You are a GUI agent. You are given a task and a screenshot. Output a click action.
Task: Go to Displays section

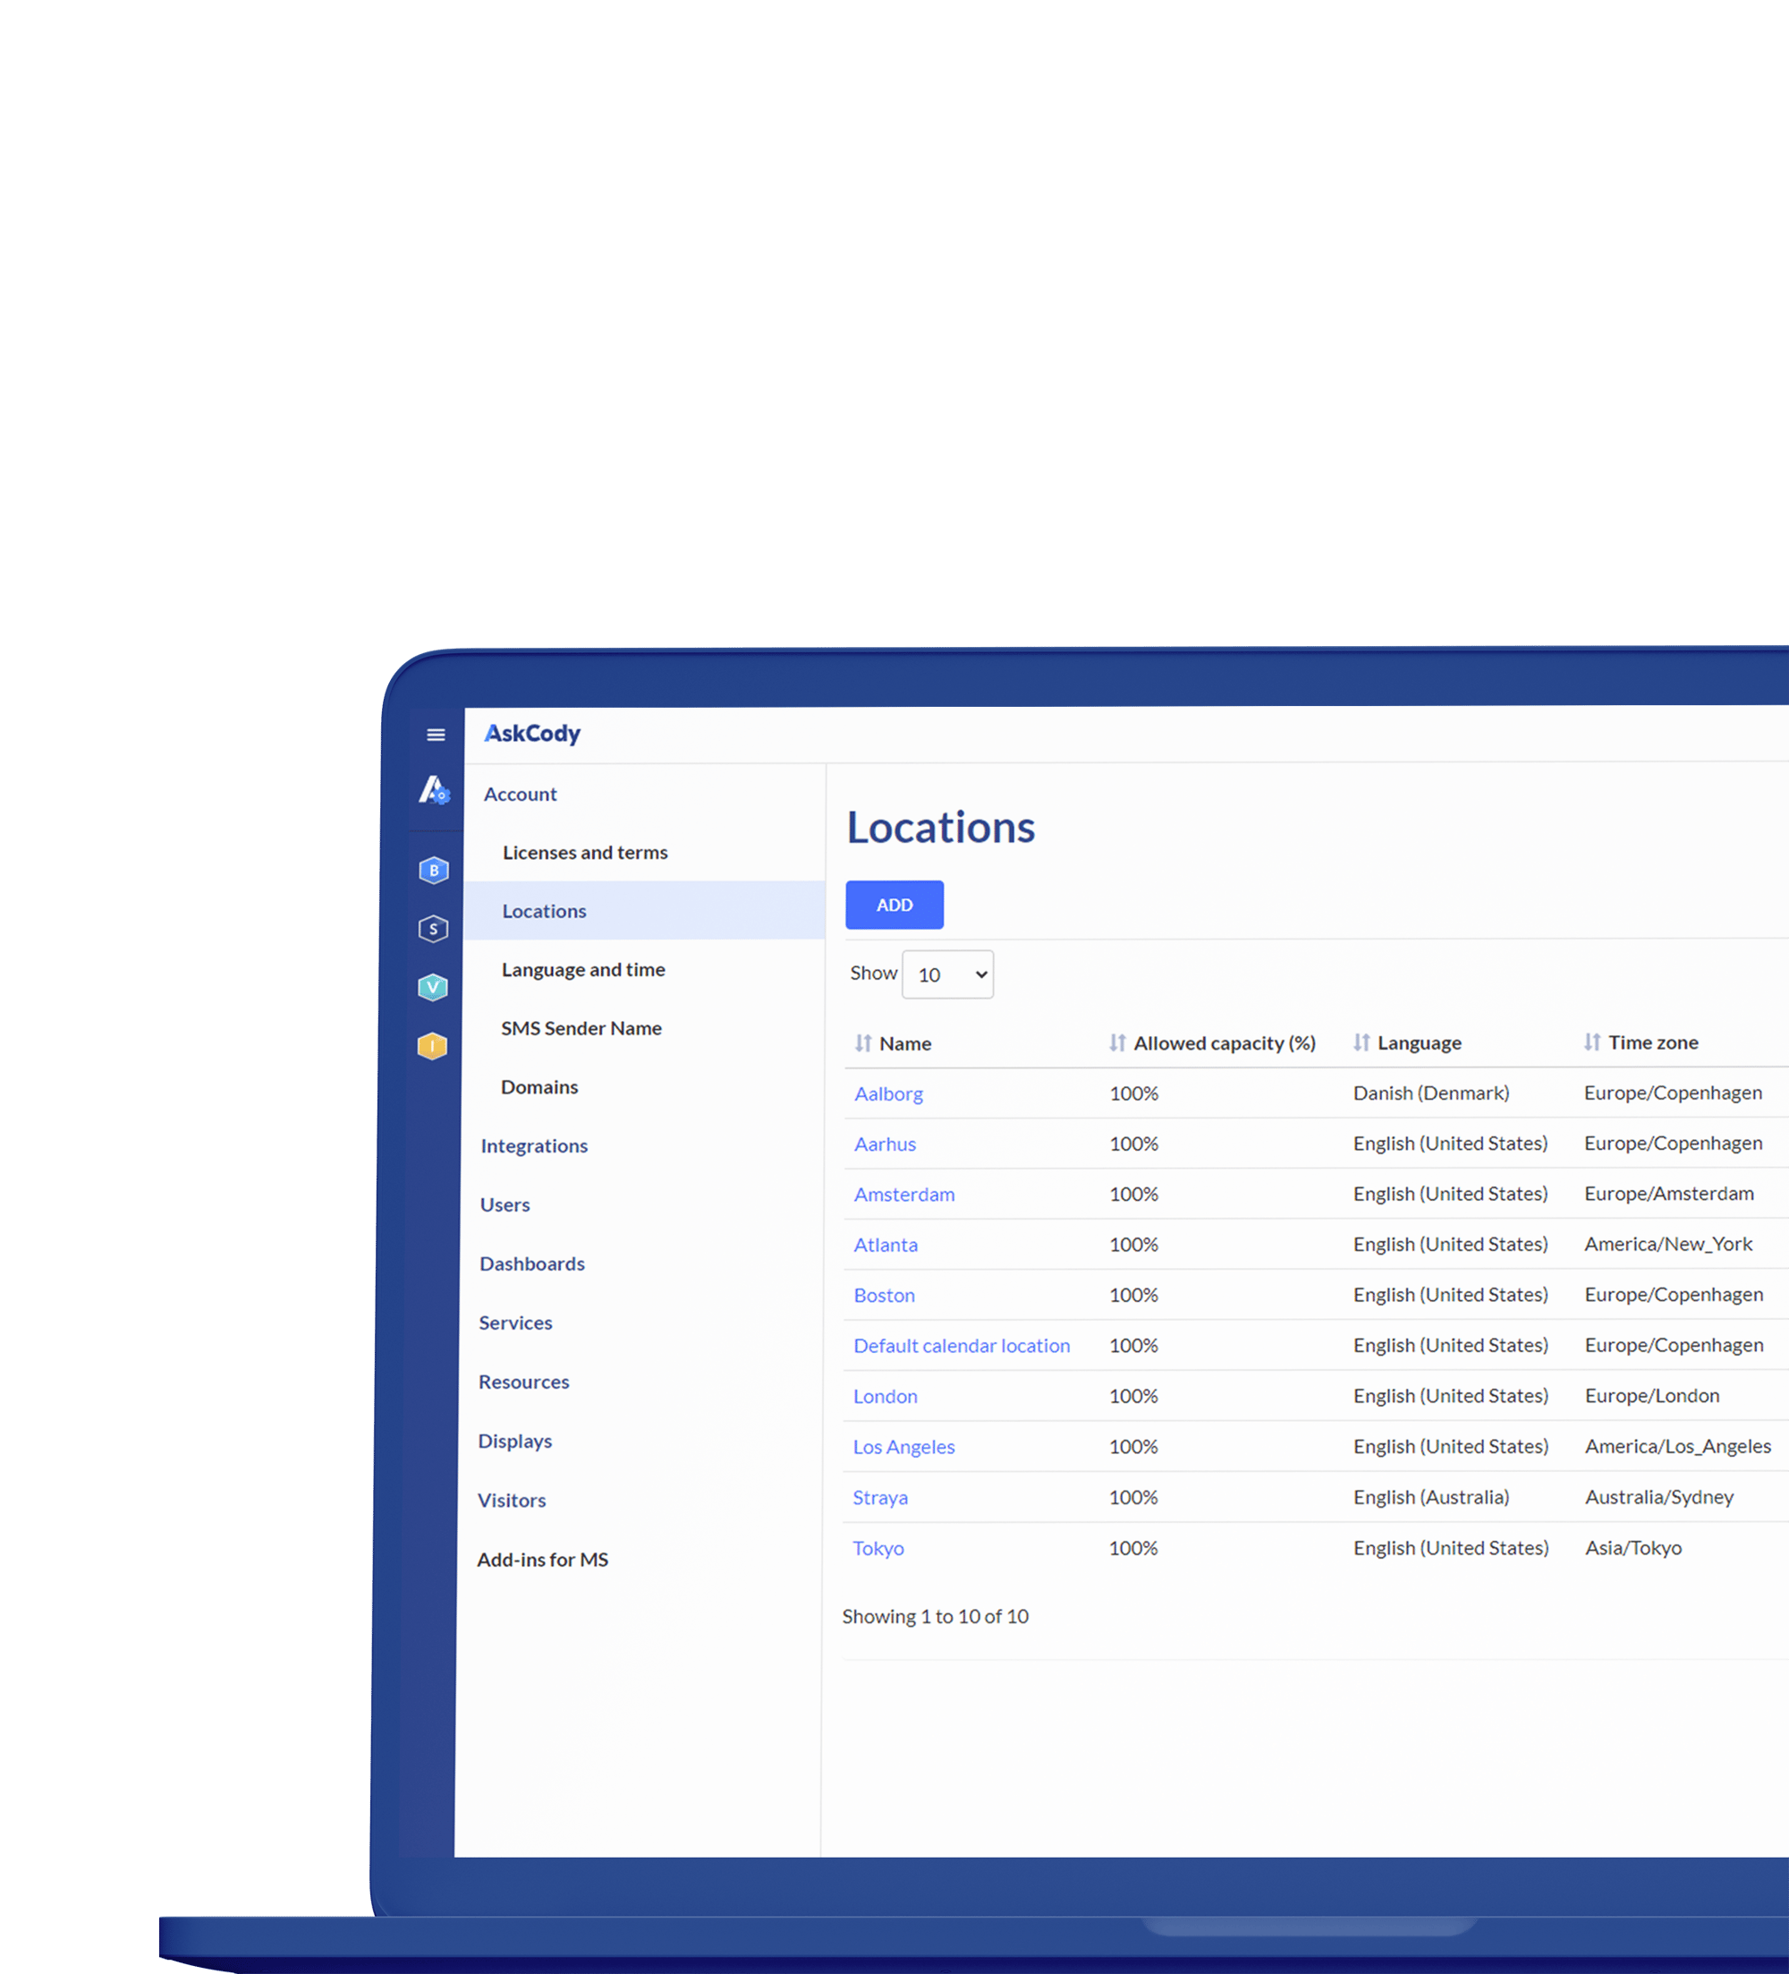click(514, 1442)
